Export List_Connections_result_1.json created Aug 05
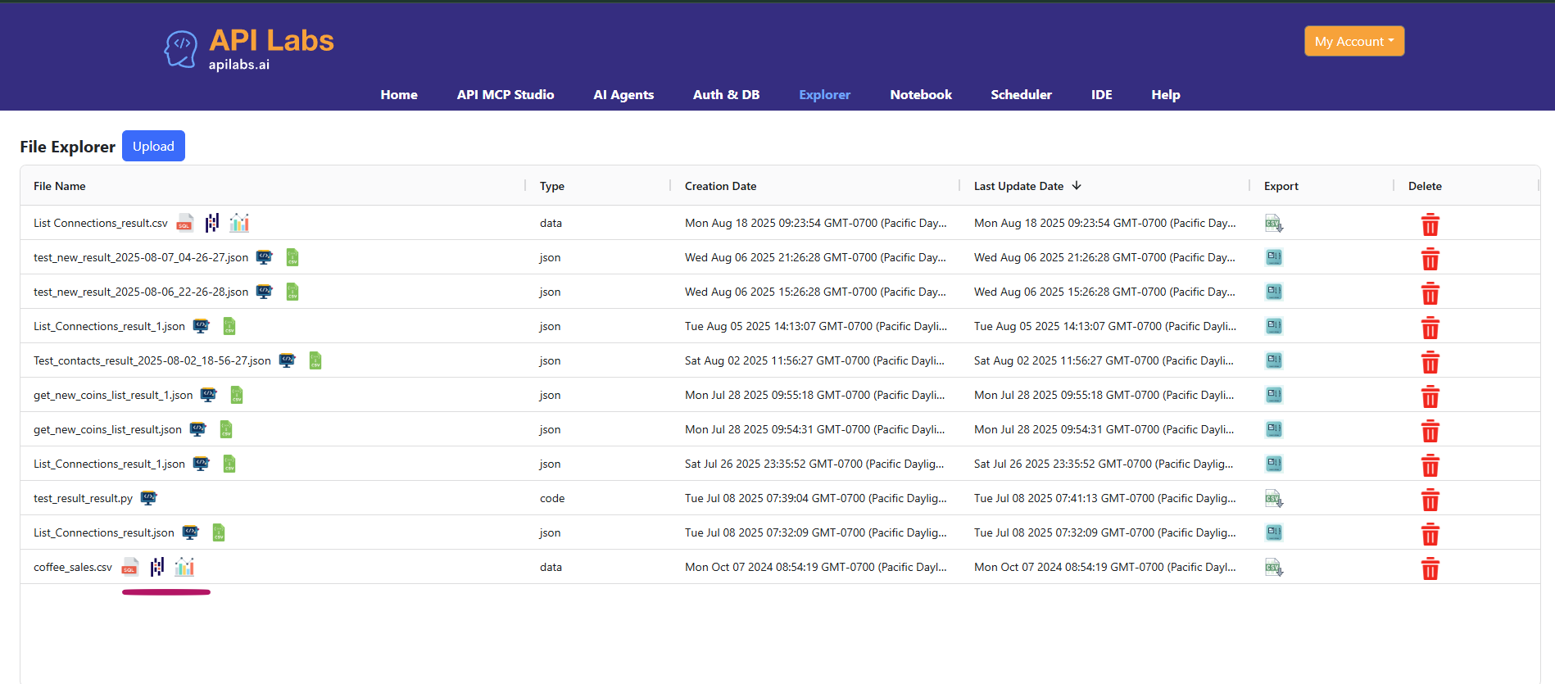 [x=1274, y=326]
